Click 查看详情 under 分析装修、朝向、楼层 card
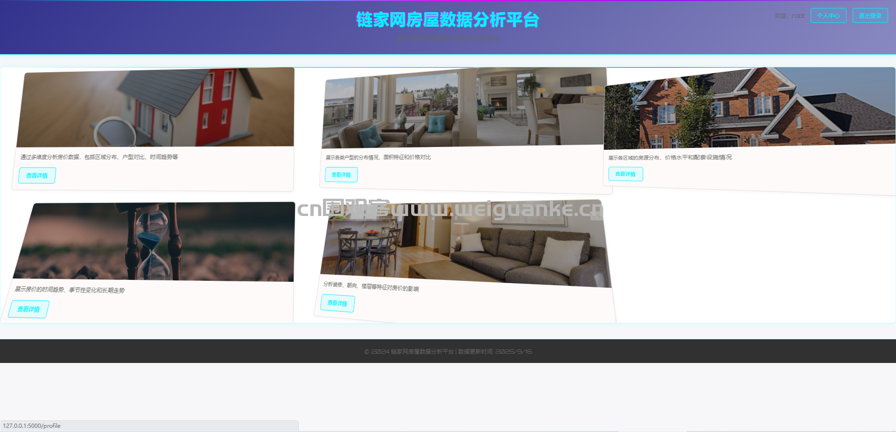896x432 pixels. point(337,303)
